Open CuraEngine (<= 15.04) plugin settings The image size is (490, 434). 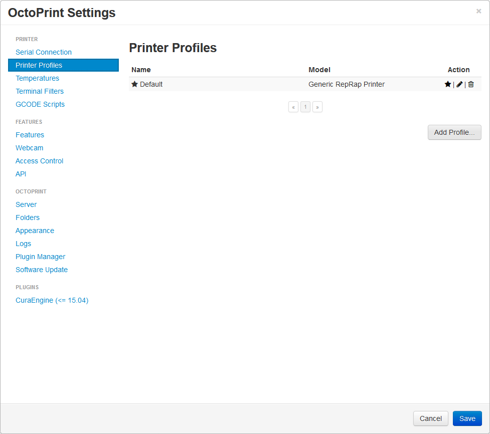pos(52,300)
